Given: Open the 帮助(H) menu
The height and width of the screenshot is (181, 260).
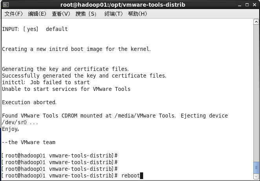Looking at the screenshot, I should (138, 14).
